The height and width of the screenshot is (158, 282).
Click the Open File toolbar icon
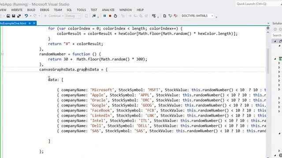pyautogui.click(x=8, y=16)
